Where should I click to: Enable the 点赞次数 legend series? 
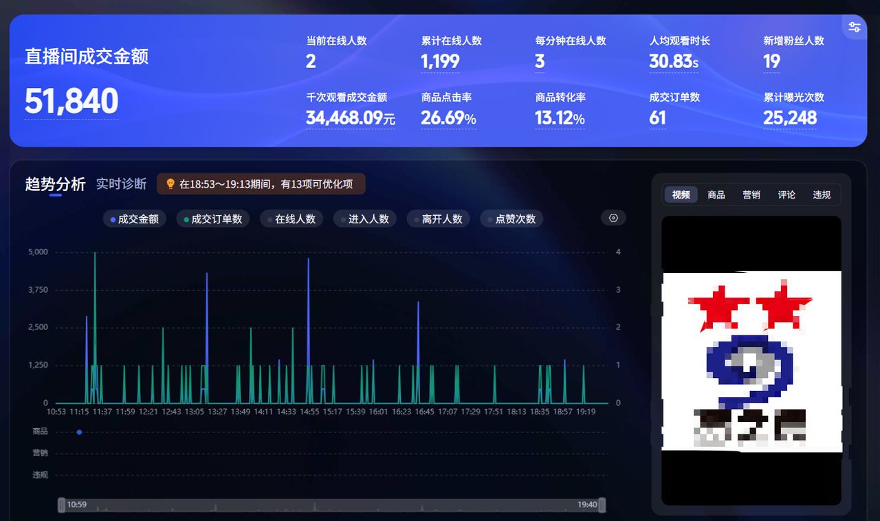[512, 219]
